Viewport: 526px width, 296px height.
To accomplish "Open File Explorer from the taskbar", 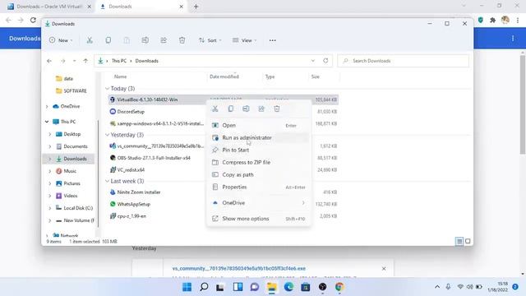I will pos(272,287).
